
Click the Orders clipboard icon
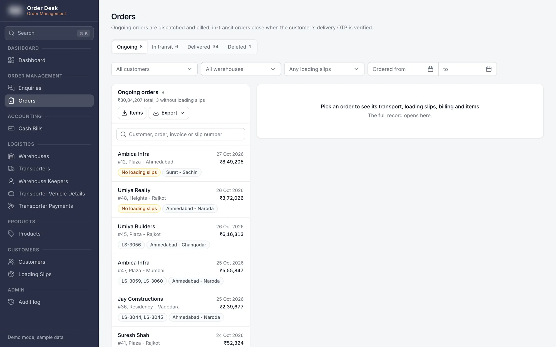pos(11,101)
